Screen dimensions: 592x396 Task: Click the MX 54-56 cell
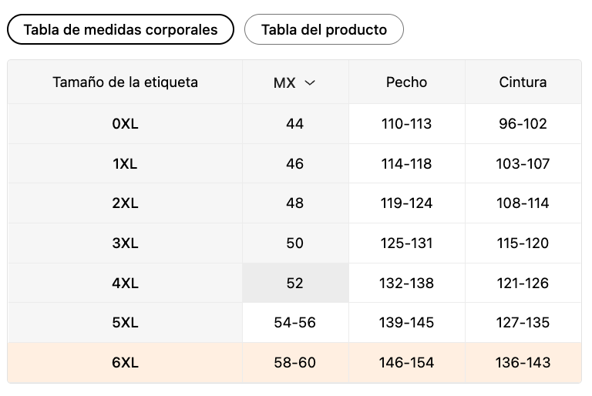295,322
